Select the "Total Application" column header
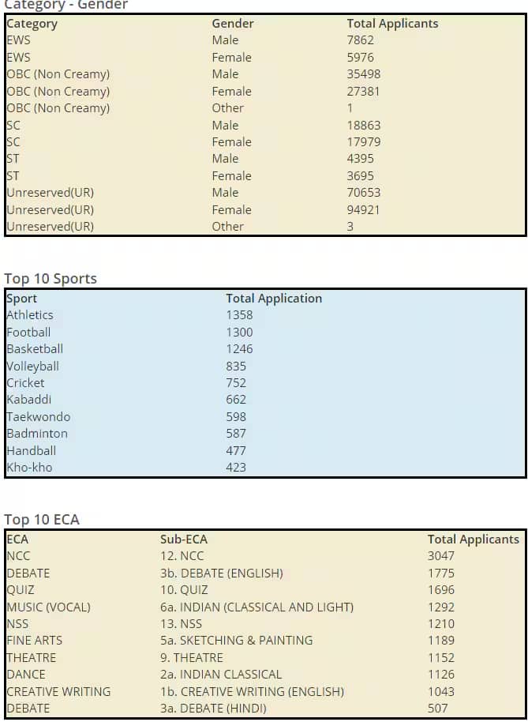The image size is (528, 722). click(274, 299)
